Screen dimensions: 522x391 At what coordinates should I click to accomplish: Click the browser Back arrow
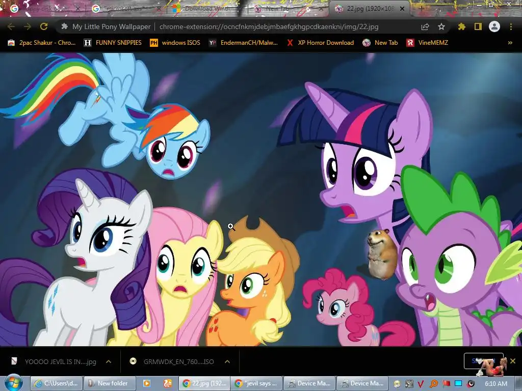pyautogui.click(x=11, y=26)
